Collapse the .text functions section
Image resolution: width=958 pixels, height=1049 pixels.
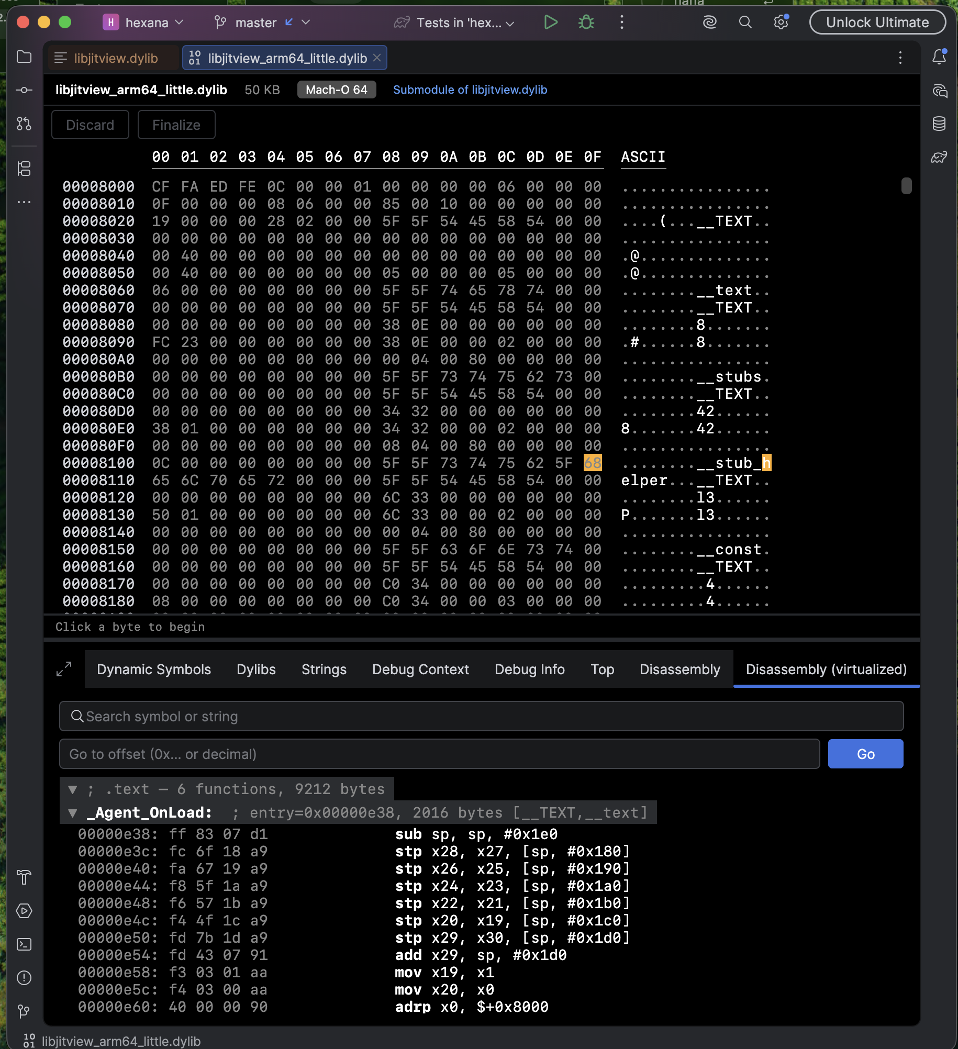tap(73, 789)
